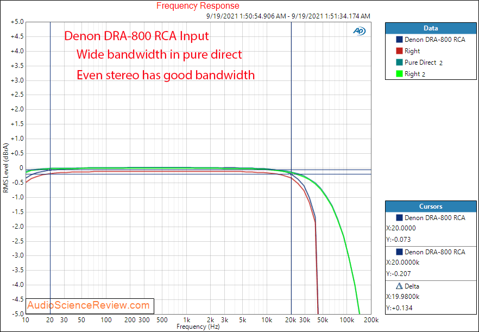Click the "+5.0" tick on the level axis
Image resolution: width=479 pixels, height=332 pixels.
pyautogui.click(x=17, y=22)
